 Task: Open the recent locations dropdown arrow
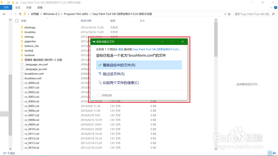point(16,14)
